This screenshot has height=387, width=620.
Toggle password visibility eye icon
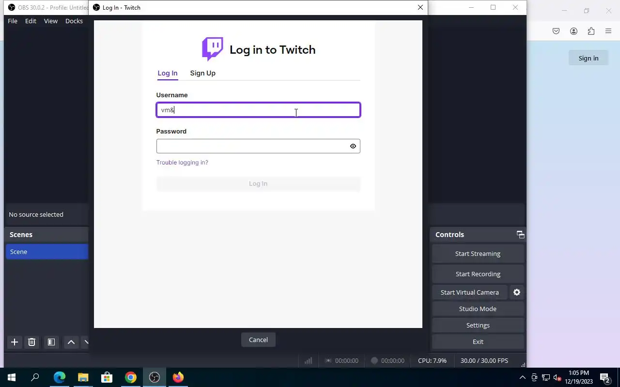coord(353,146)
